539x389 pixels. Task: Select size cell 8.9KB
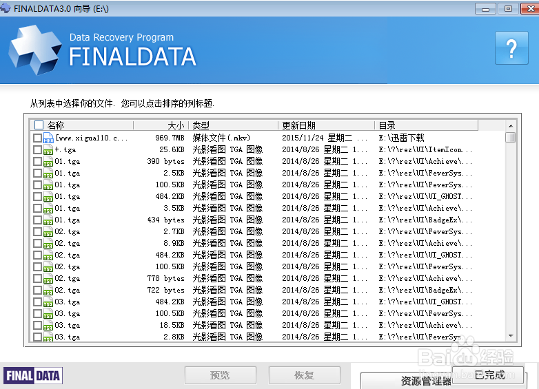(x=174, y=244)
